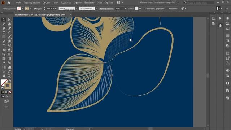Swap fill and stroke arrows

(10, 81)
